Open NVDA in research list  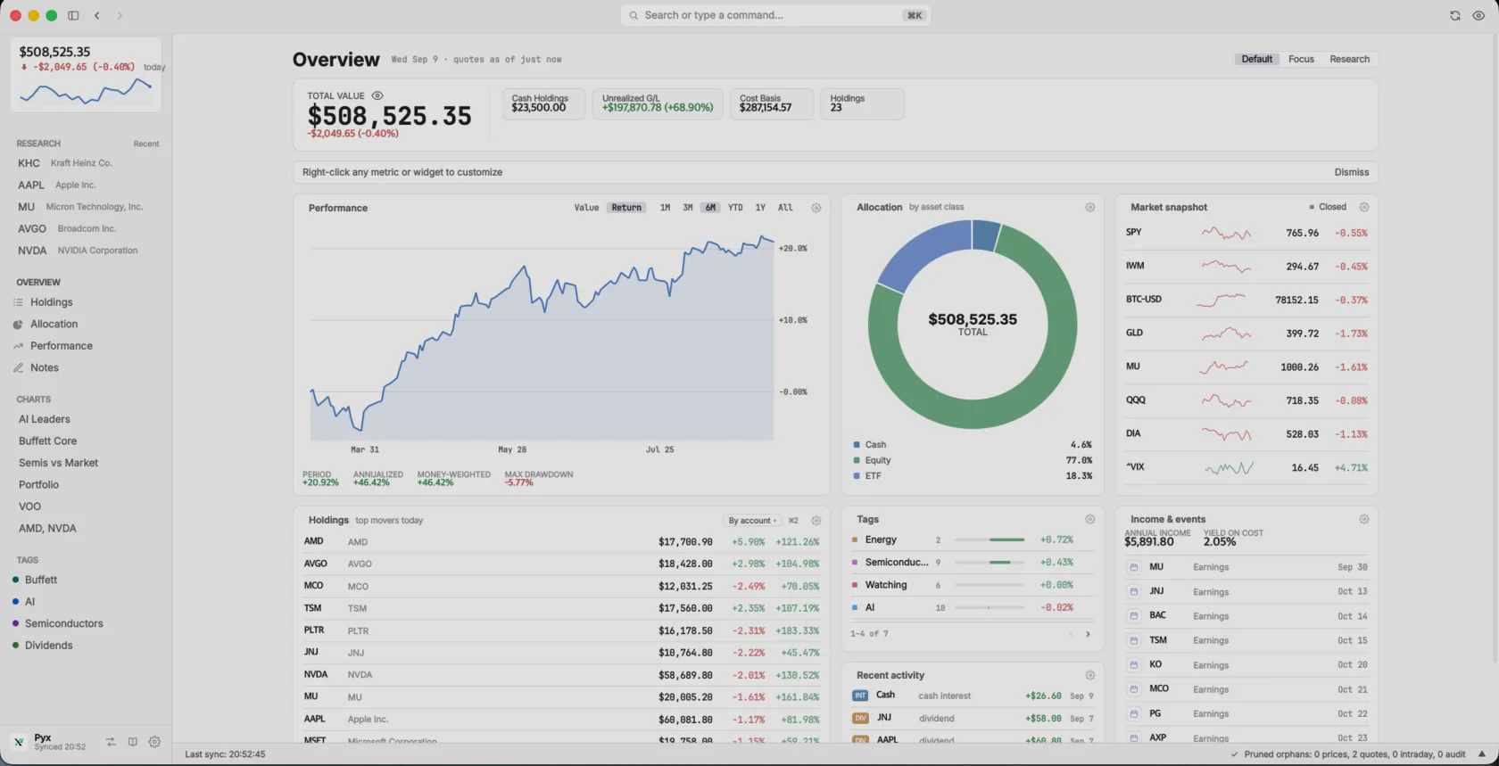pos(86,251)
